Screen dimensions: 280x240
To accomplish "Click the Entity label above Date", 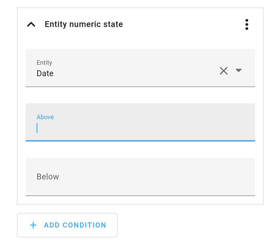I will tap(44, 63).
